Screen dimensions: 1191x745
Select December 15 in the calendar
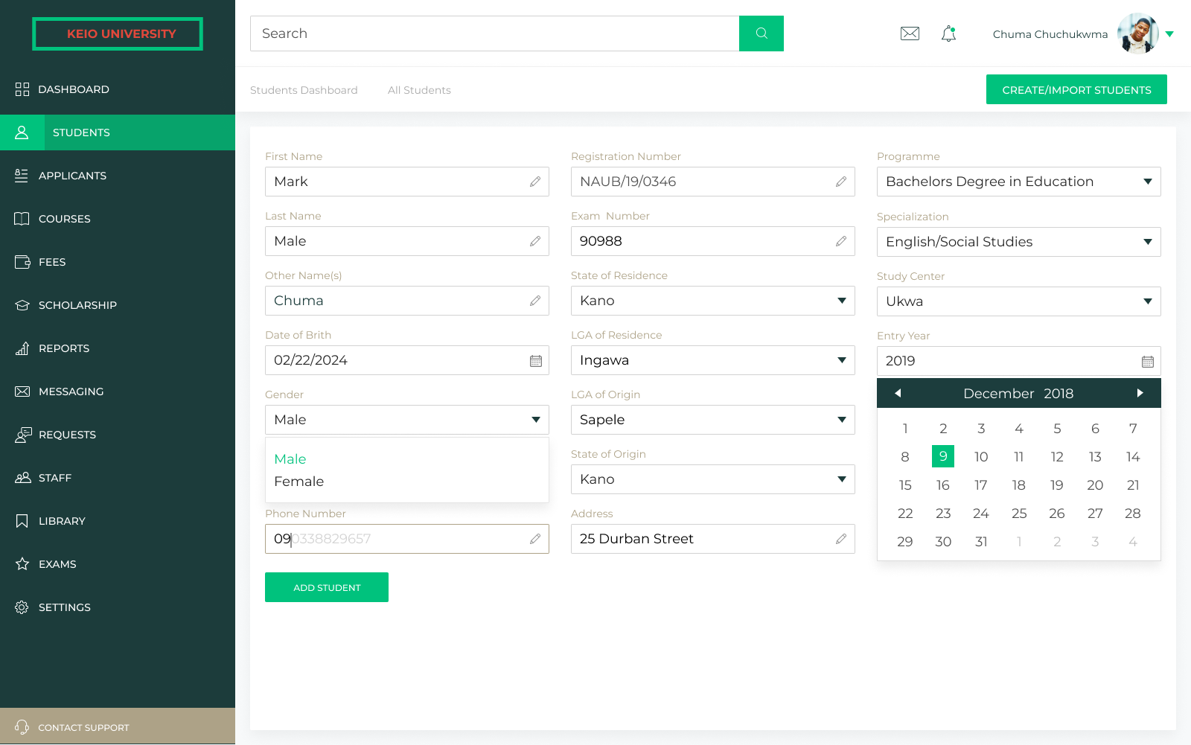click(905, 485)
